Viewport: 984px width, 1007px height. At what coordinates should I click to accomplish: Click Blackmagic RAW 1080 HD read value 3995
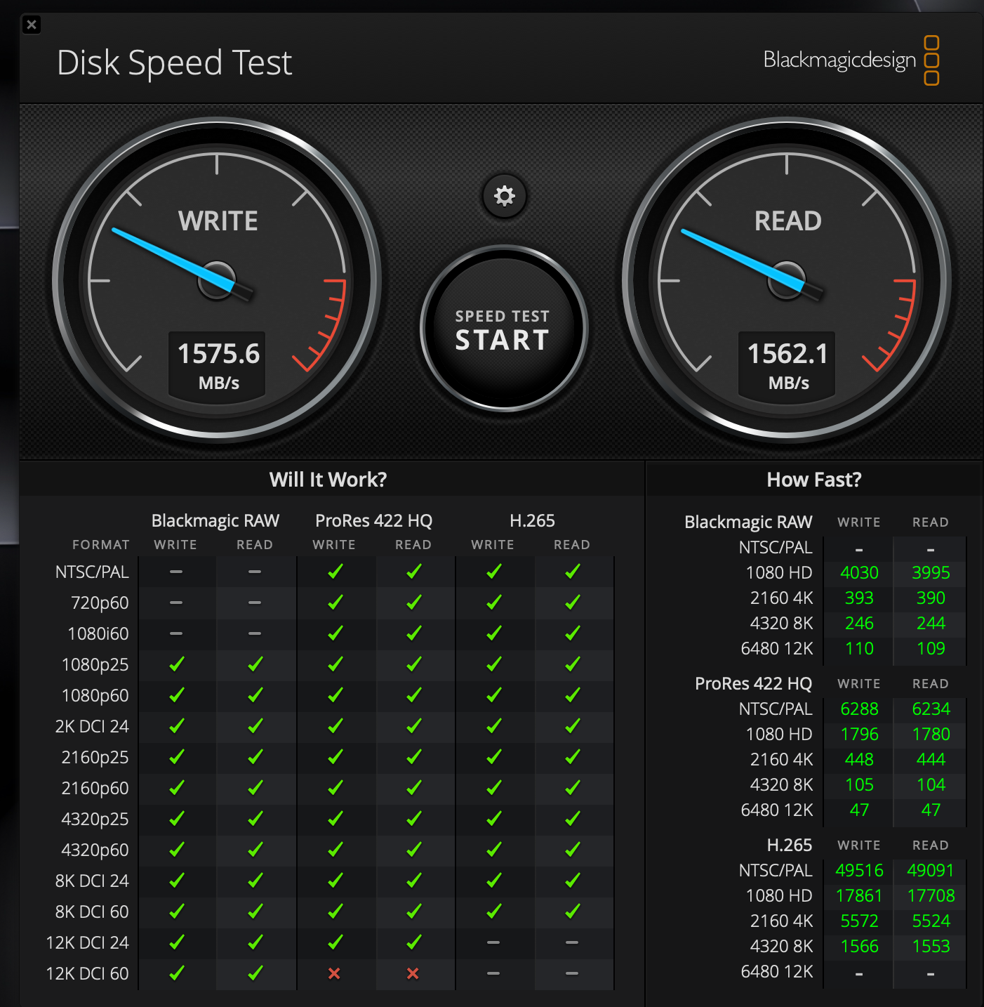tap(931, 572)
